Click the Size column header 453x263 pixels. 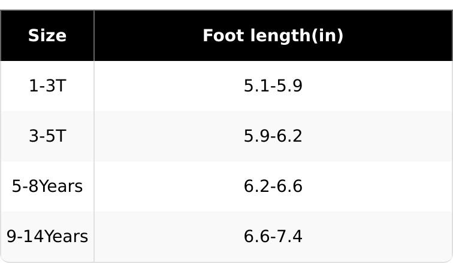[x=47, y=36]
